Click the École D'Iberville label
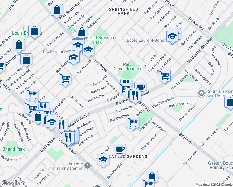The width and height of the screenshot is (233, 187). pos(58,51)
